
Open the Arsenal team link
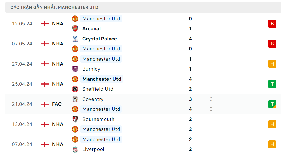coord(91,29)
